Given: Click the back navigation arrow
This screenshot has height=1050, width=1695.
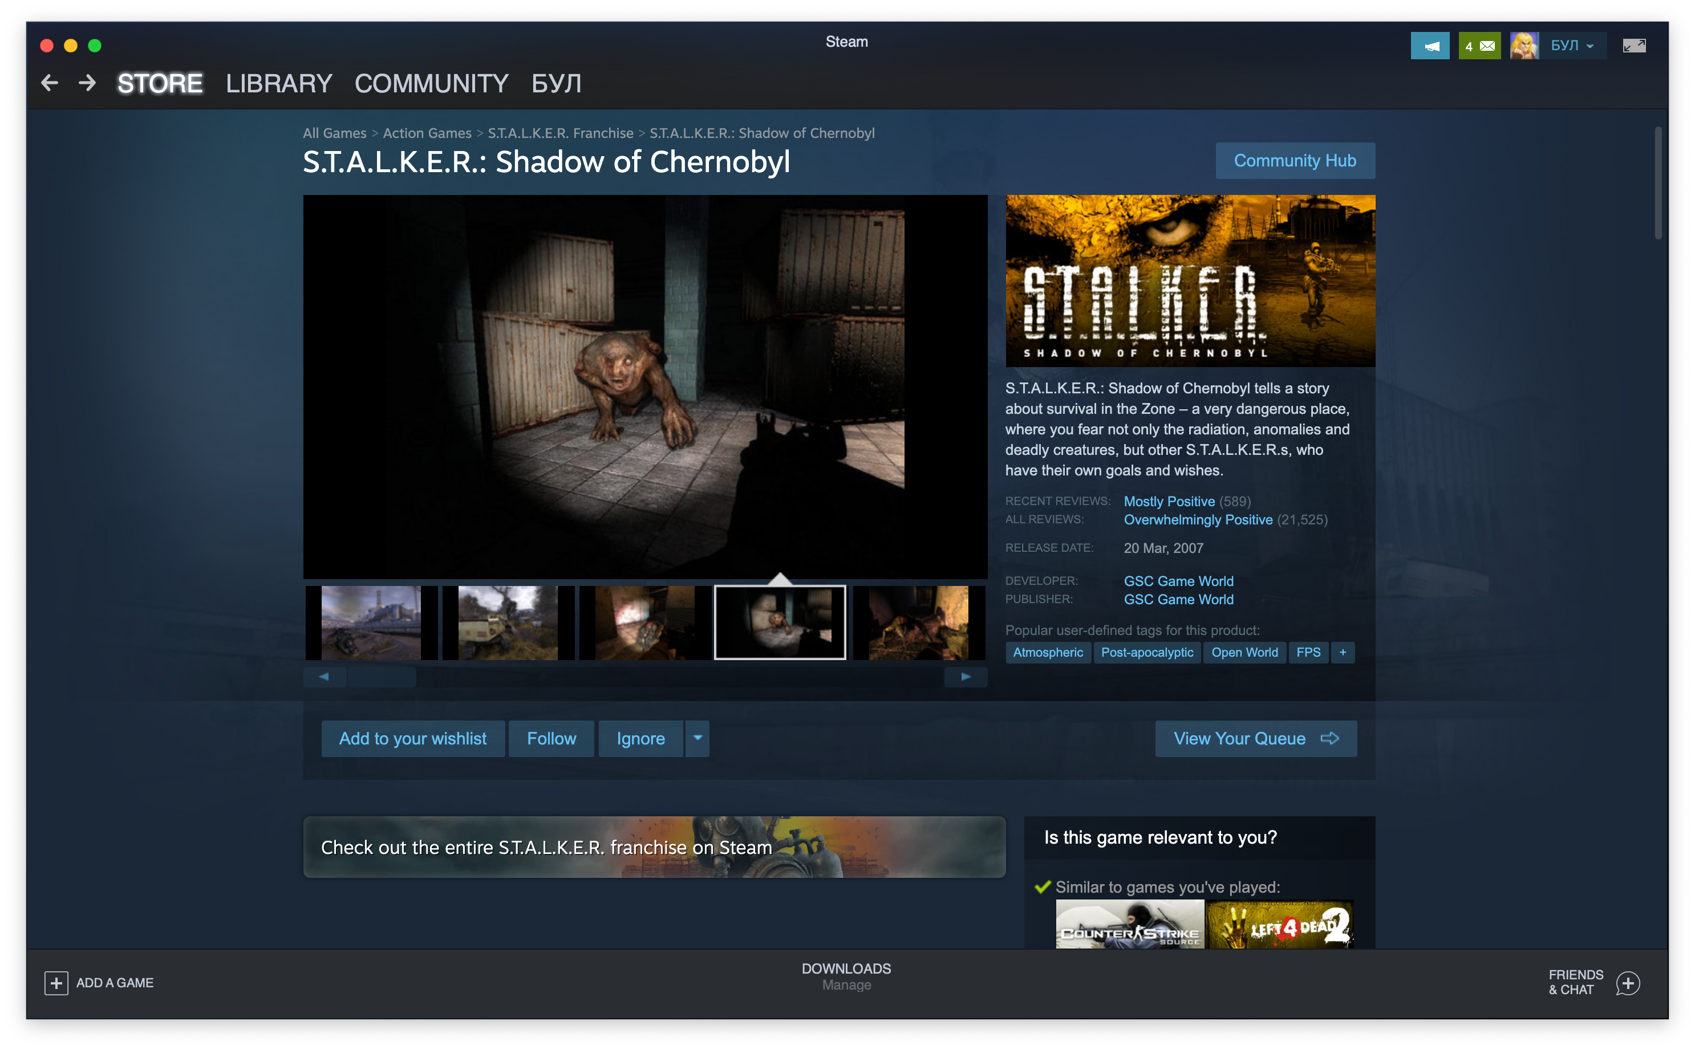Looking at the screenshot, I should pos(49,83).
